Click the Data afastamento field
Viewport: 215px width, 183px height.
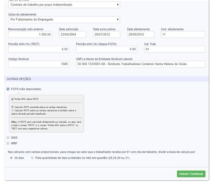pyautogui.click(x=141, y=34)
